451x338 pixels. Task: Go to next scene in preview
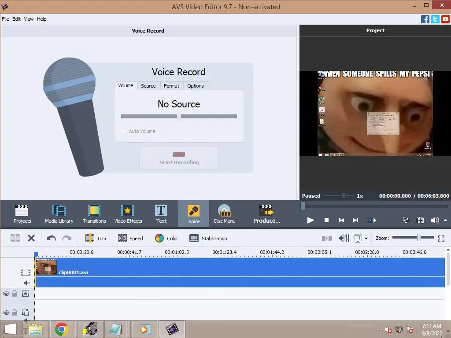[x=372, y=220]
